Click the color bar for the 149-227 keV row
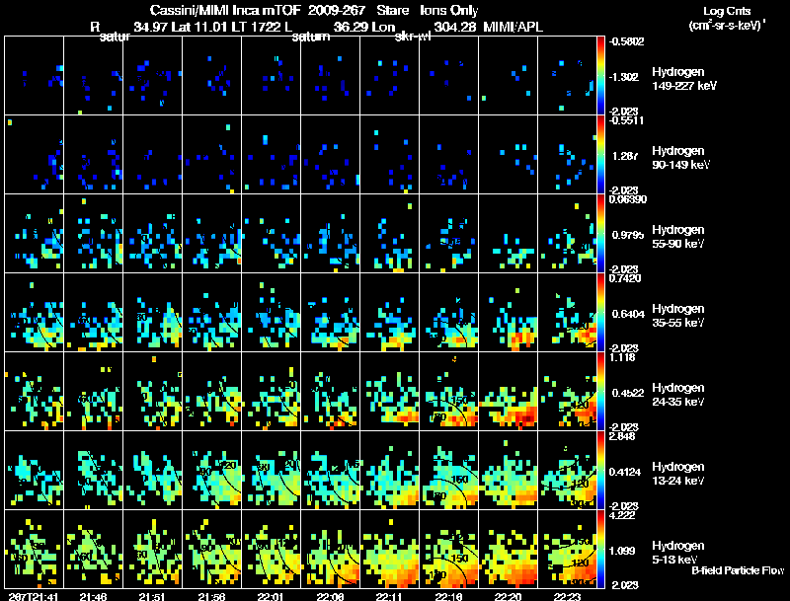Viewport: 790px width, 601px height. coord(600,75)
